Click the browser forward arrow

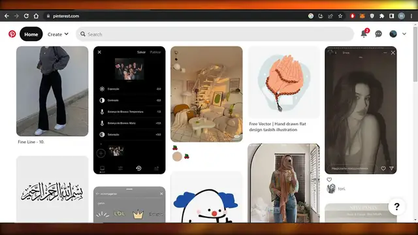pos(16,16)
